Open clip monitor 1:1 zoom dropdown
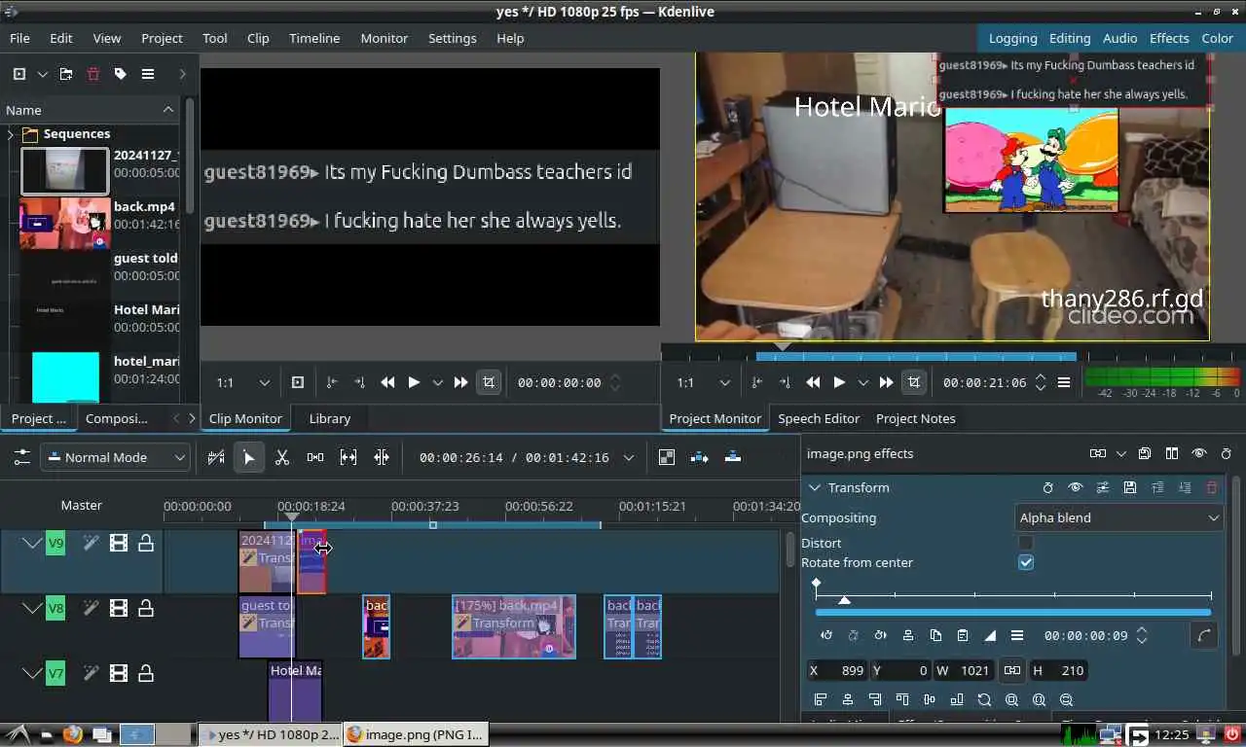Viewport: 1246px width, 747px height. (242, 382)
